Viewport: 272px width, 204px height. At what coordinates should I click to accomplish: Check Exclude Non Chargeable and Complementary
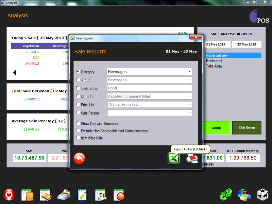78,131
